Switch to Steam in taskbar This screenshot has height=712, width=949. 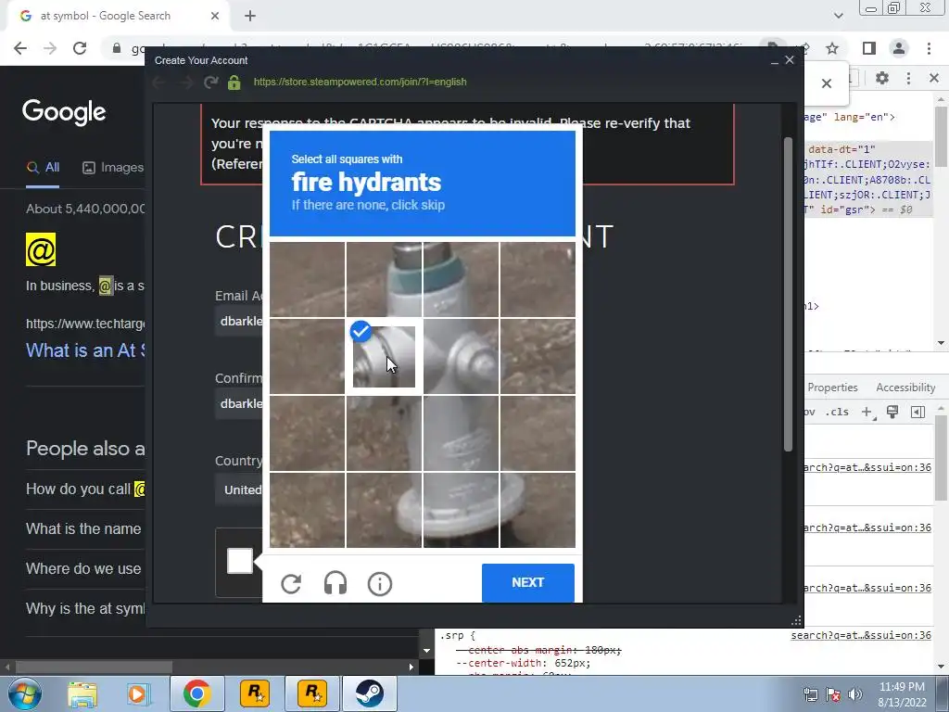(369, 693)
